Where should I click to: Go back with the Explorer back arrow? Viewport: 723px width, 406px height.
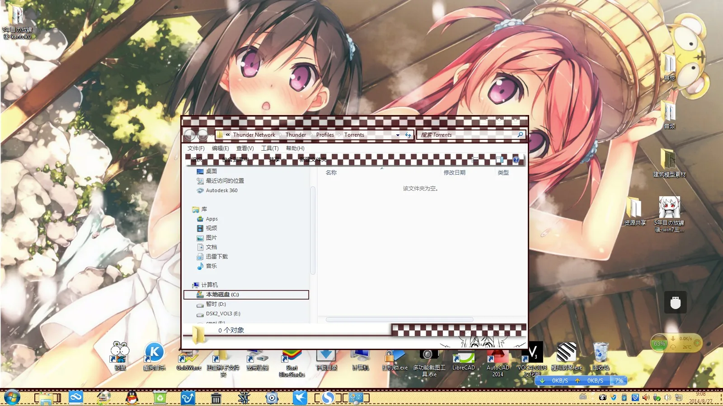coord(190,134)
